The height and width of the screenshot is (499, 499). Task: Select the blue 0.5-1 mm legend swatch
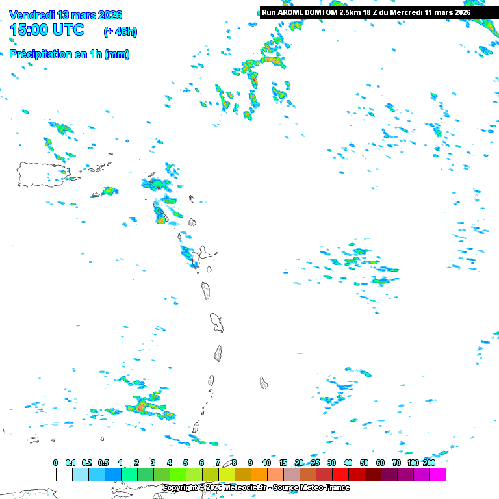(112, 475)
